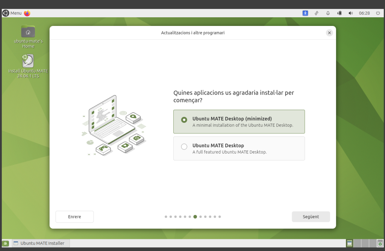385x251 pixels.
Task: Go back with the Enrere button
Action: (x=74, y=217)
